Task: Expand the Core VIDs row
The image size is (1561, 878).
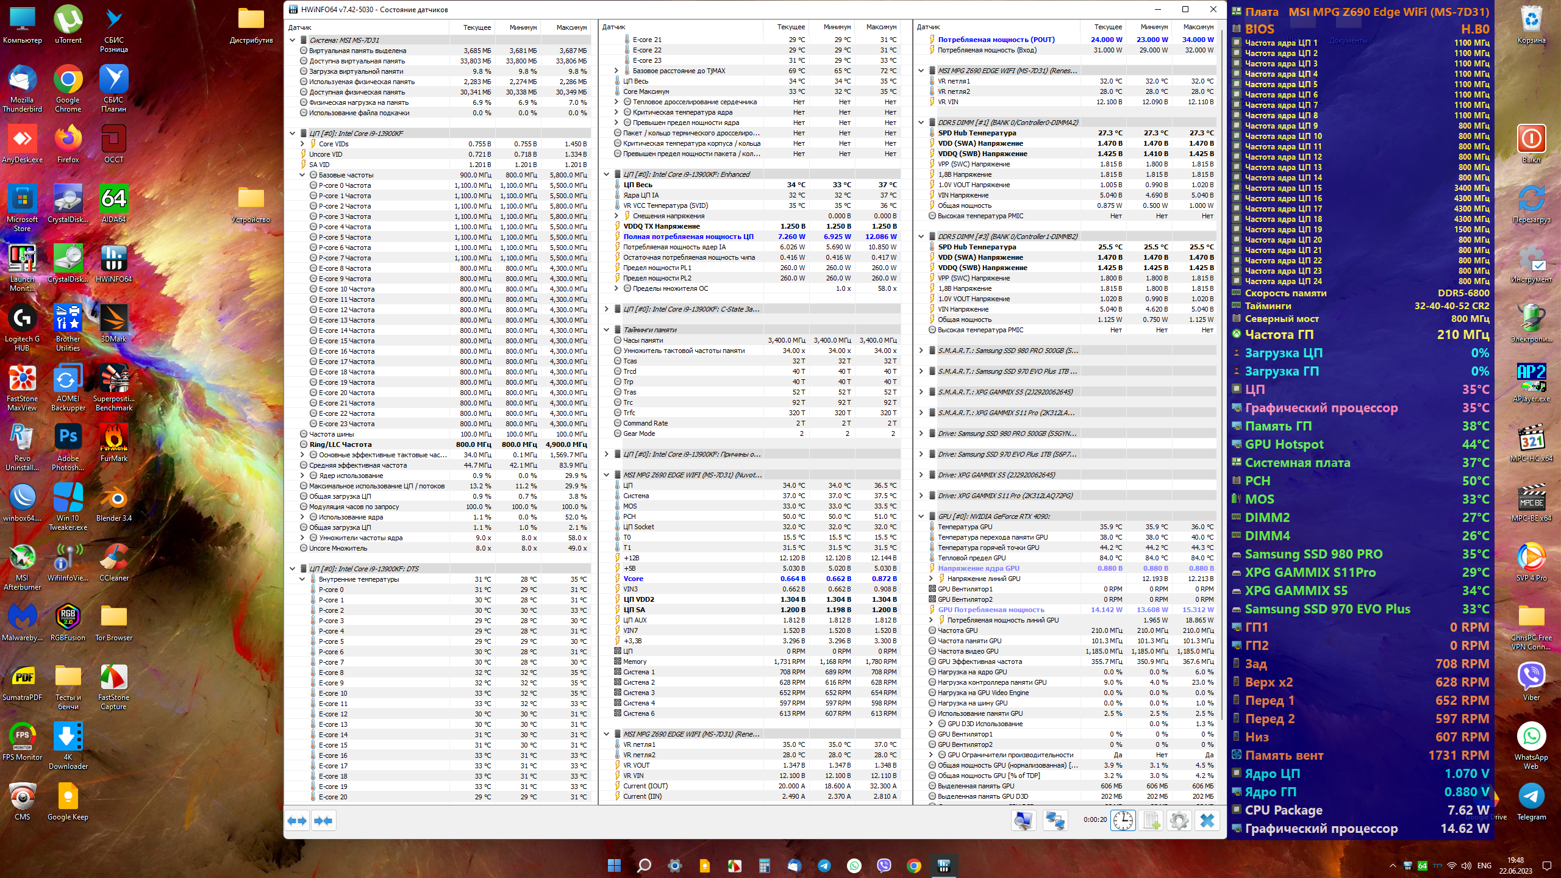Action: click(x=302, y=144)
